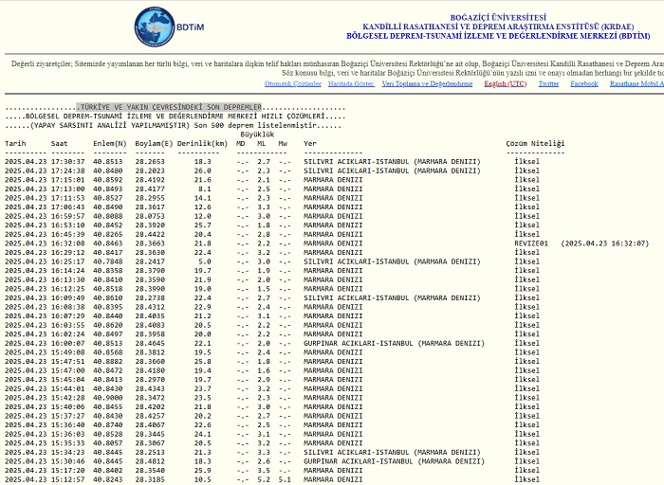Click longitude value 28.2653
Screen dimensions: 664x485
150,162
